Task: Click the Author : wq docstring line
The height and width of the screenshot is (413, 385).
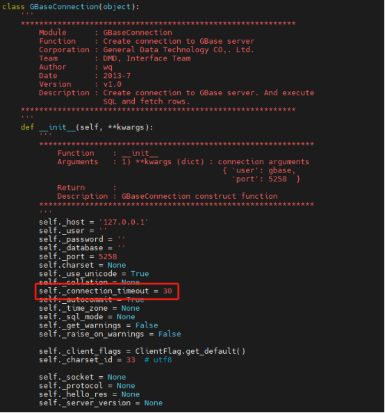Action: pos(76,67)
